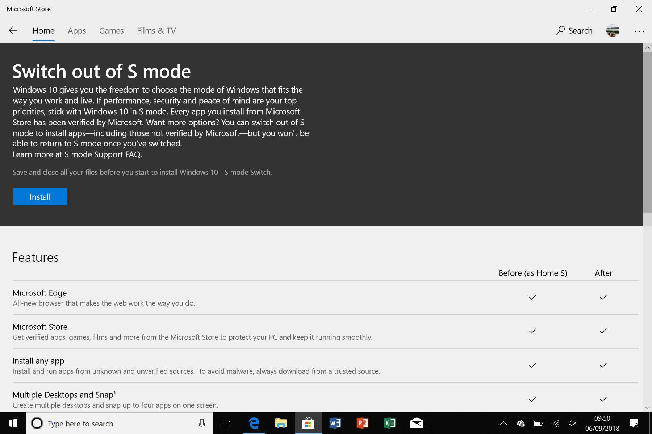Open the Search in Microsoft Store
The width and height of the screenshot is (652, 434).
click(574, 31)
